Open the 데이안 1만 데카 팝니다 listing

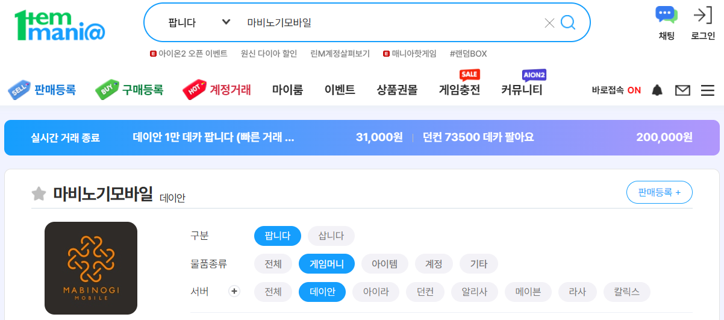(213, 137)
